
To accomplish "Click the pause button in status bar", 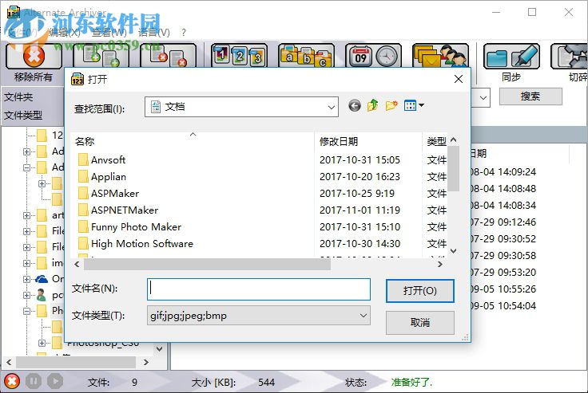I will click(x=34, y=381).
